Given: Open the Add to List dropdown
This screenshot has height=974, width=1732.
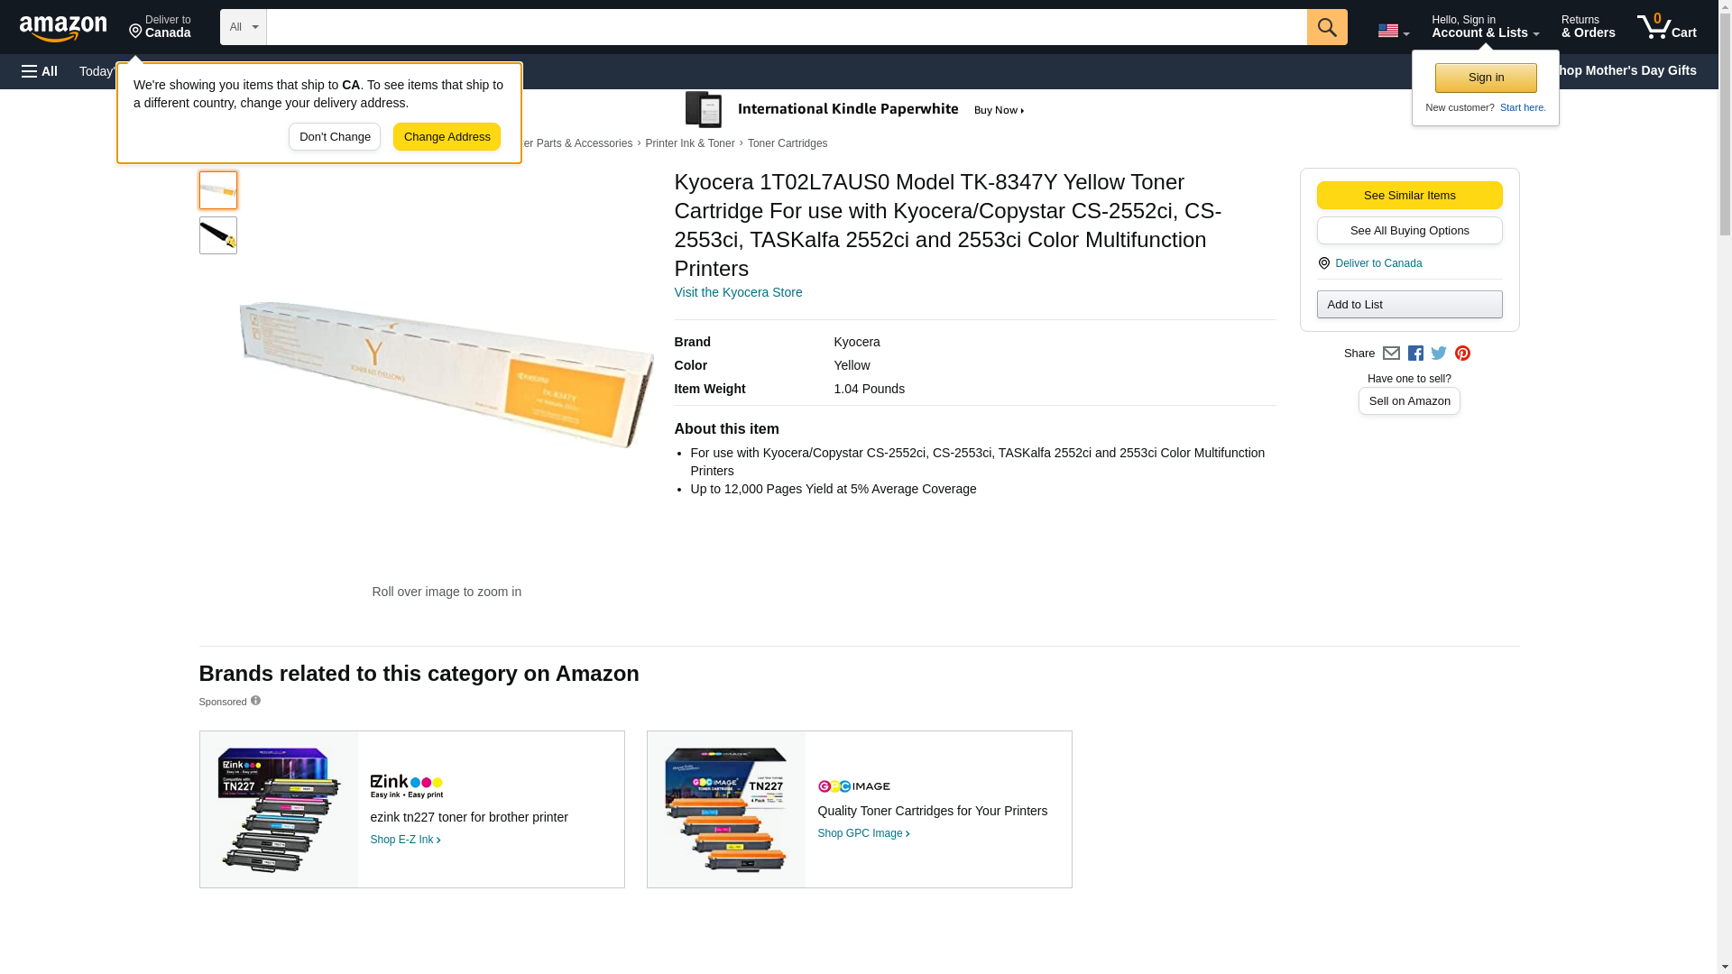Looking at the screenshot, I should (1409, 305).
